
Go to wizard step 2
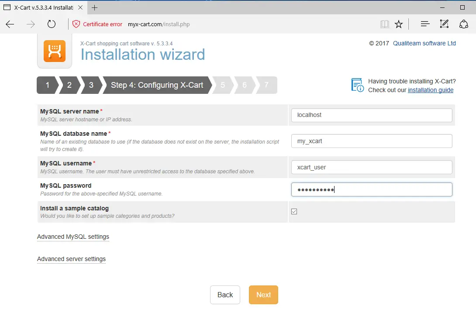click(69, 85)
